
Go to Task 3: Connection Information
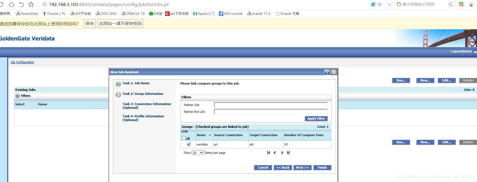(147, 106)
